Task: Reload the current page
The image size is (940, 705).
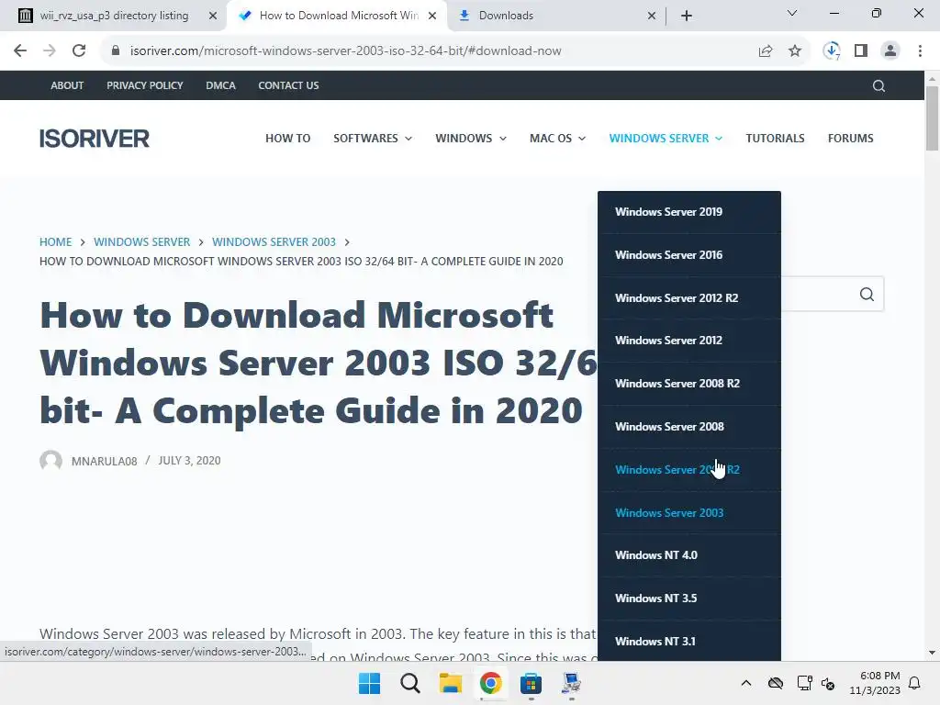Action: click(x=79, y=51)
